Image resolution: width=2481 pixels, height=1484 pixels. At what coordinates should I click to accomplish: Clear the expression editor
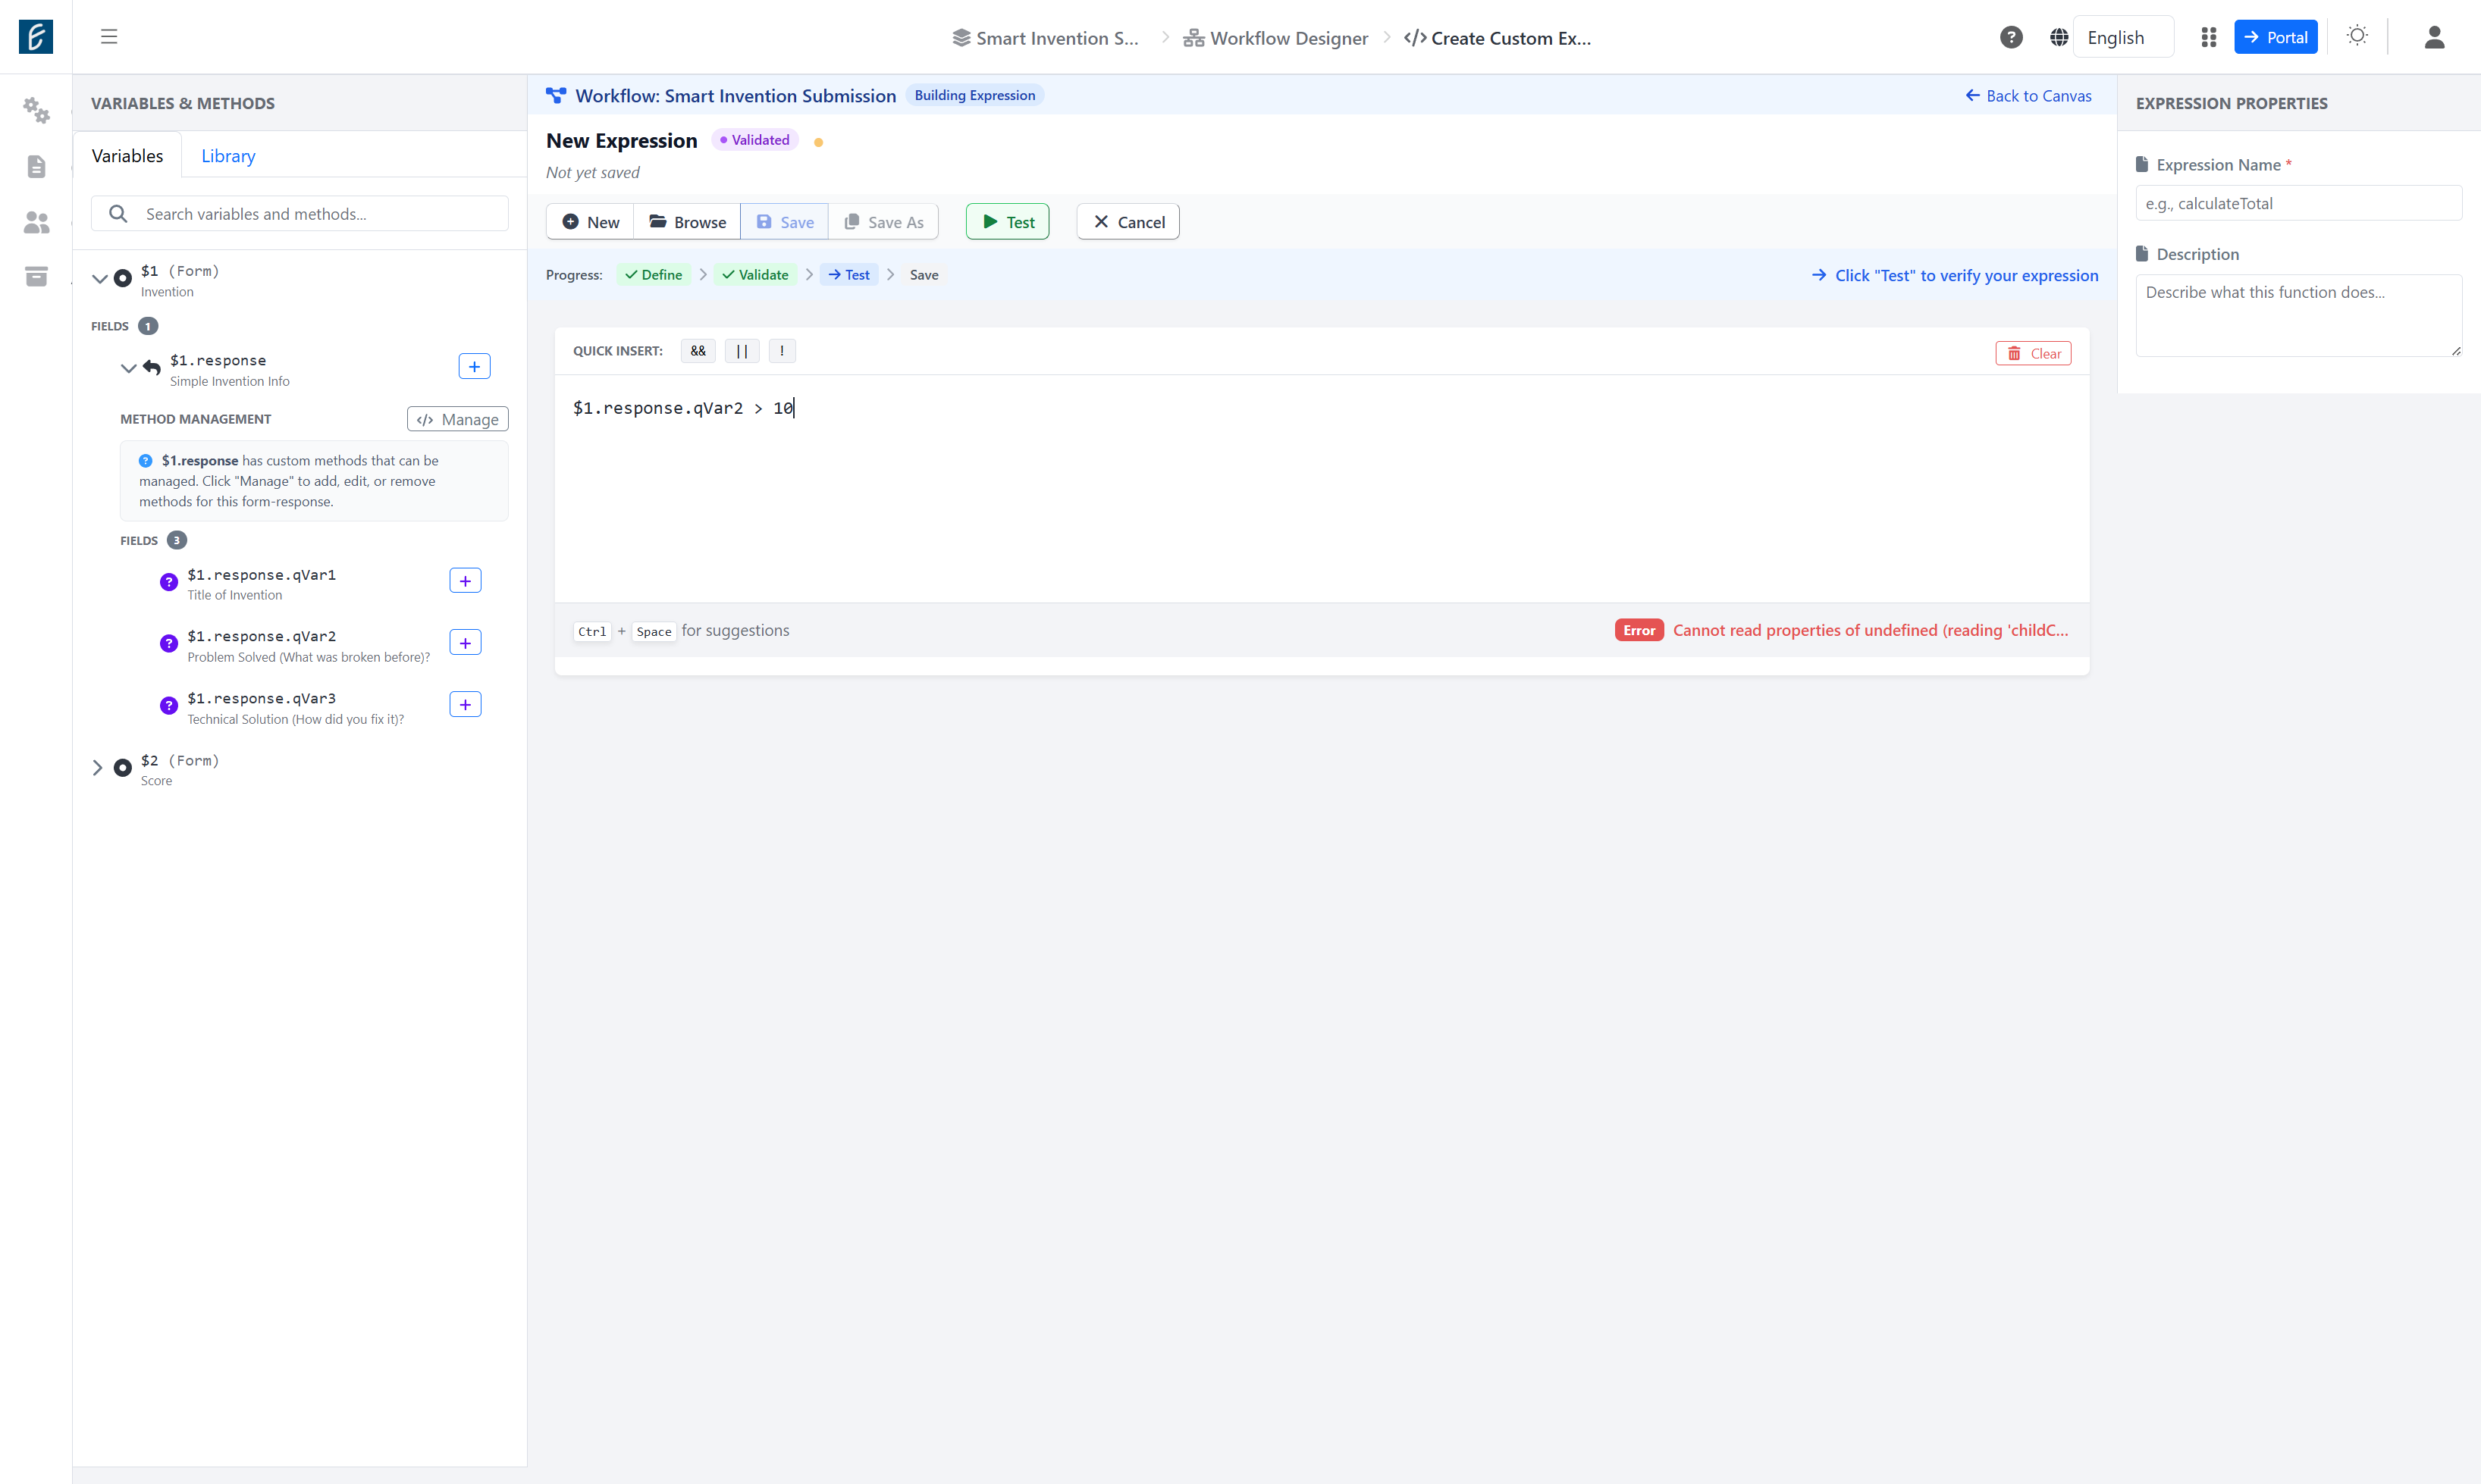[2034, 354]
